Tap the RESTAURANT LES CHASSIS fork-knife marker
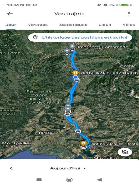 click(76, 73)
